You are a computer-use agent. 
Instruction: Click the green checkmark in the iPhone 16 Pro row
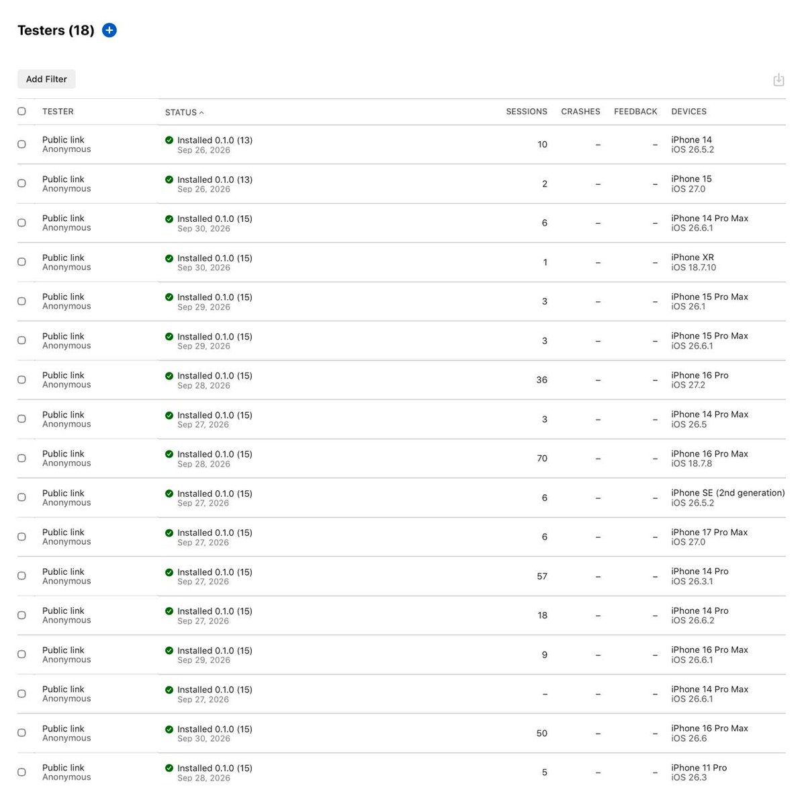click(x=169, y=376)
